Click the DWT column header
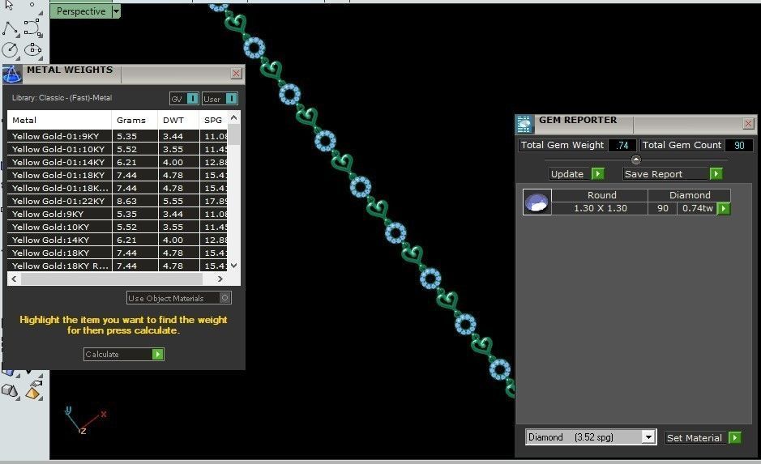The image size is (761, 464). coord(178,120)
